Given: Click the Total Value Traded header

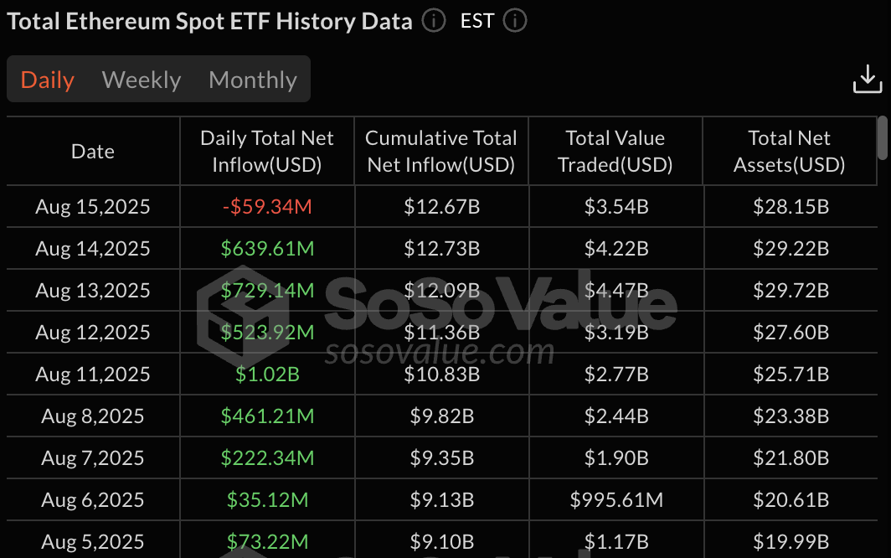Looking at the screenshot, I should 615,151.
